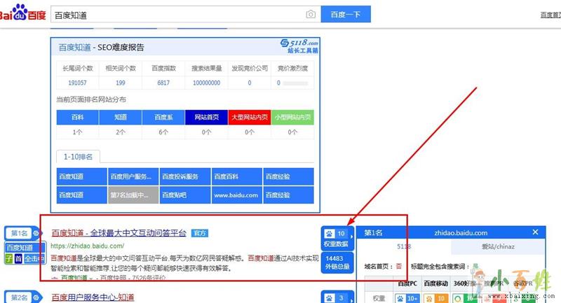The height and width of the screenshot is (303, 561).
Task: Click the search input containing 百度知道
Action: click(175, 15)
